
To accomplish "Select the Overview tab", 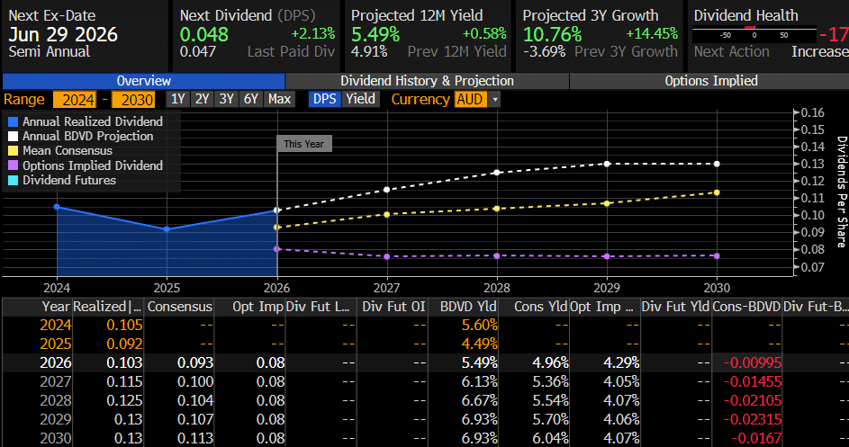I will tap(143, 81).
